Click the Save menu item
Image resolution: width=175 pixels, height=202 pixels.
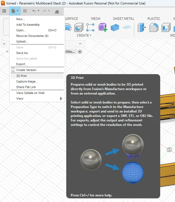pyautogui.click(x=37, y=47)
